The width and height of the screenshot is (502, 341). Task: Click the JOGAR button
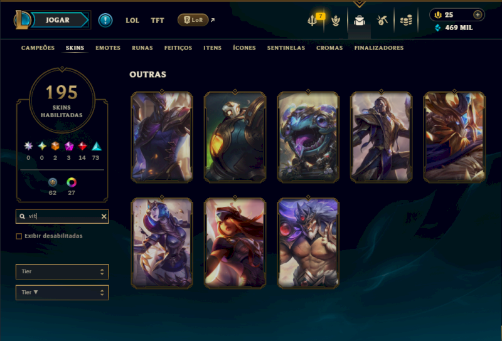[58, 20]
